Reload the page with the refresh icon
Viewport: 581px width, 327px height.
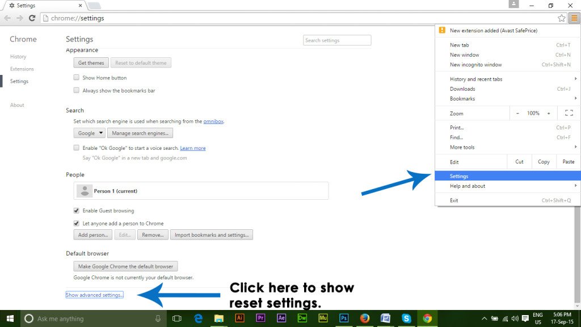click(x=32, y=18)
